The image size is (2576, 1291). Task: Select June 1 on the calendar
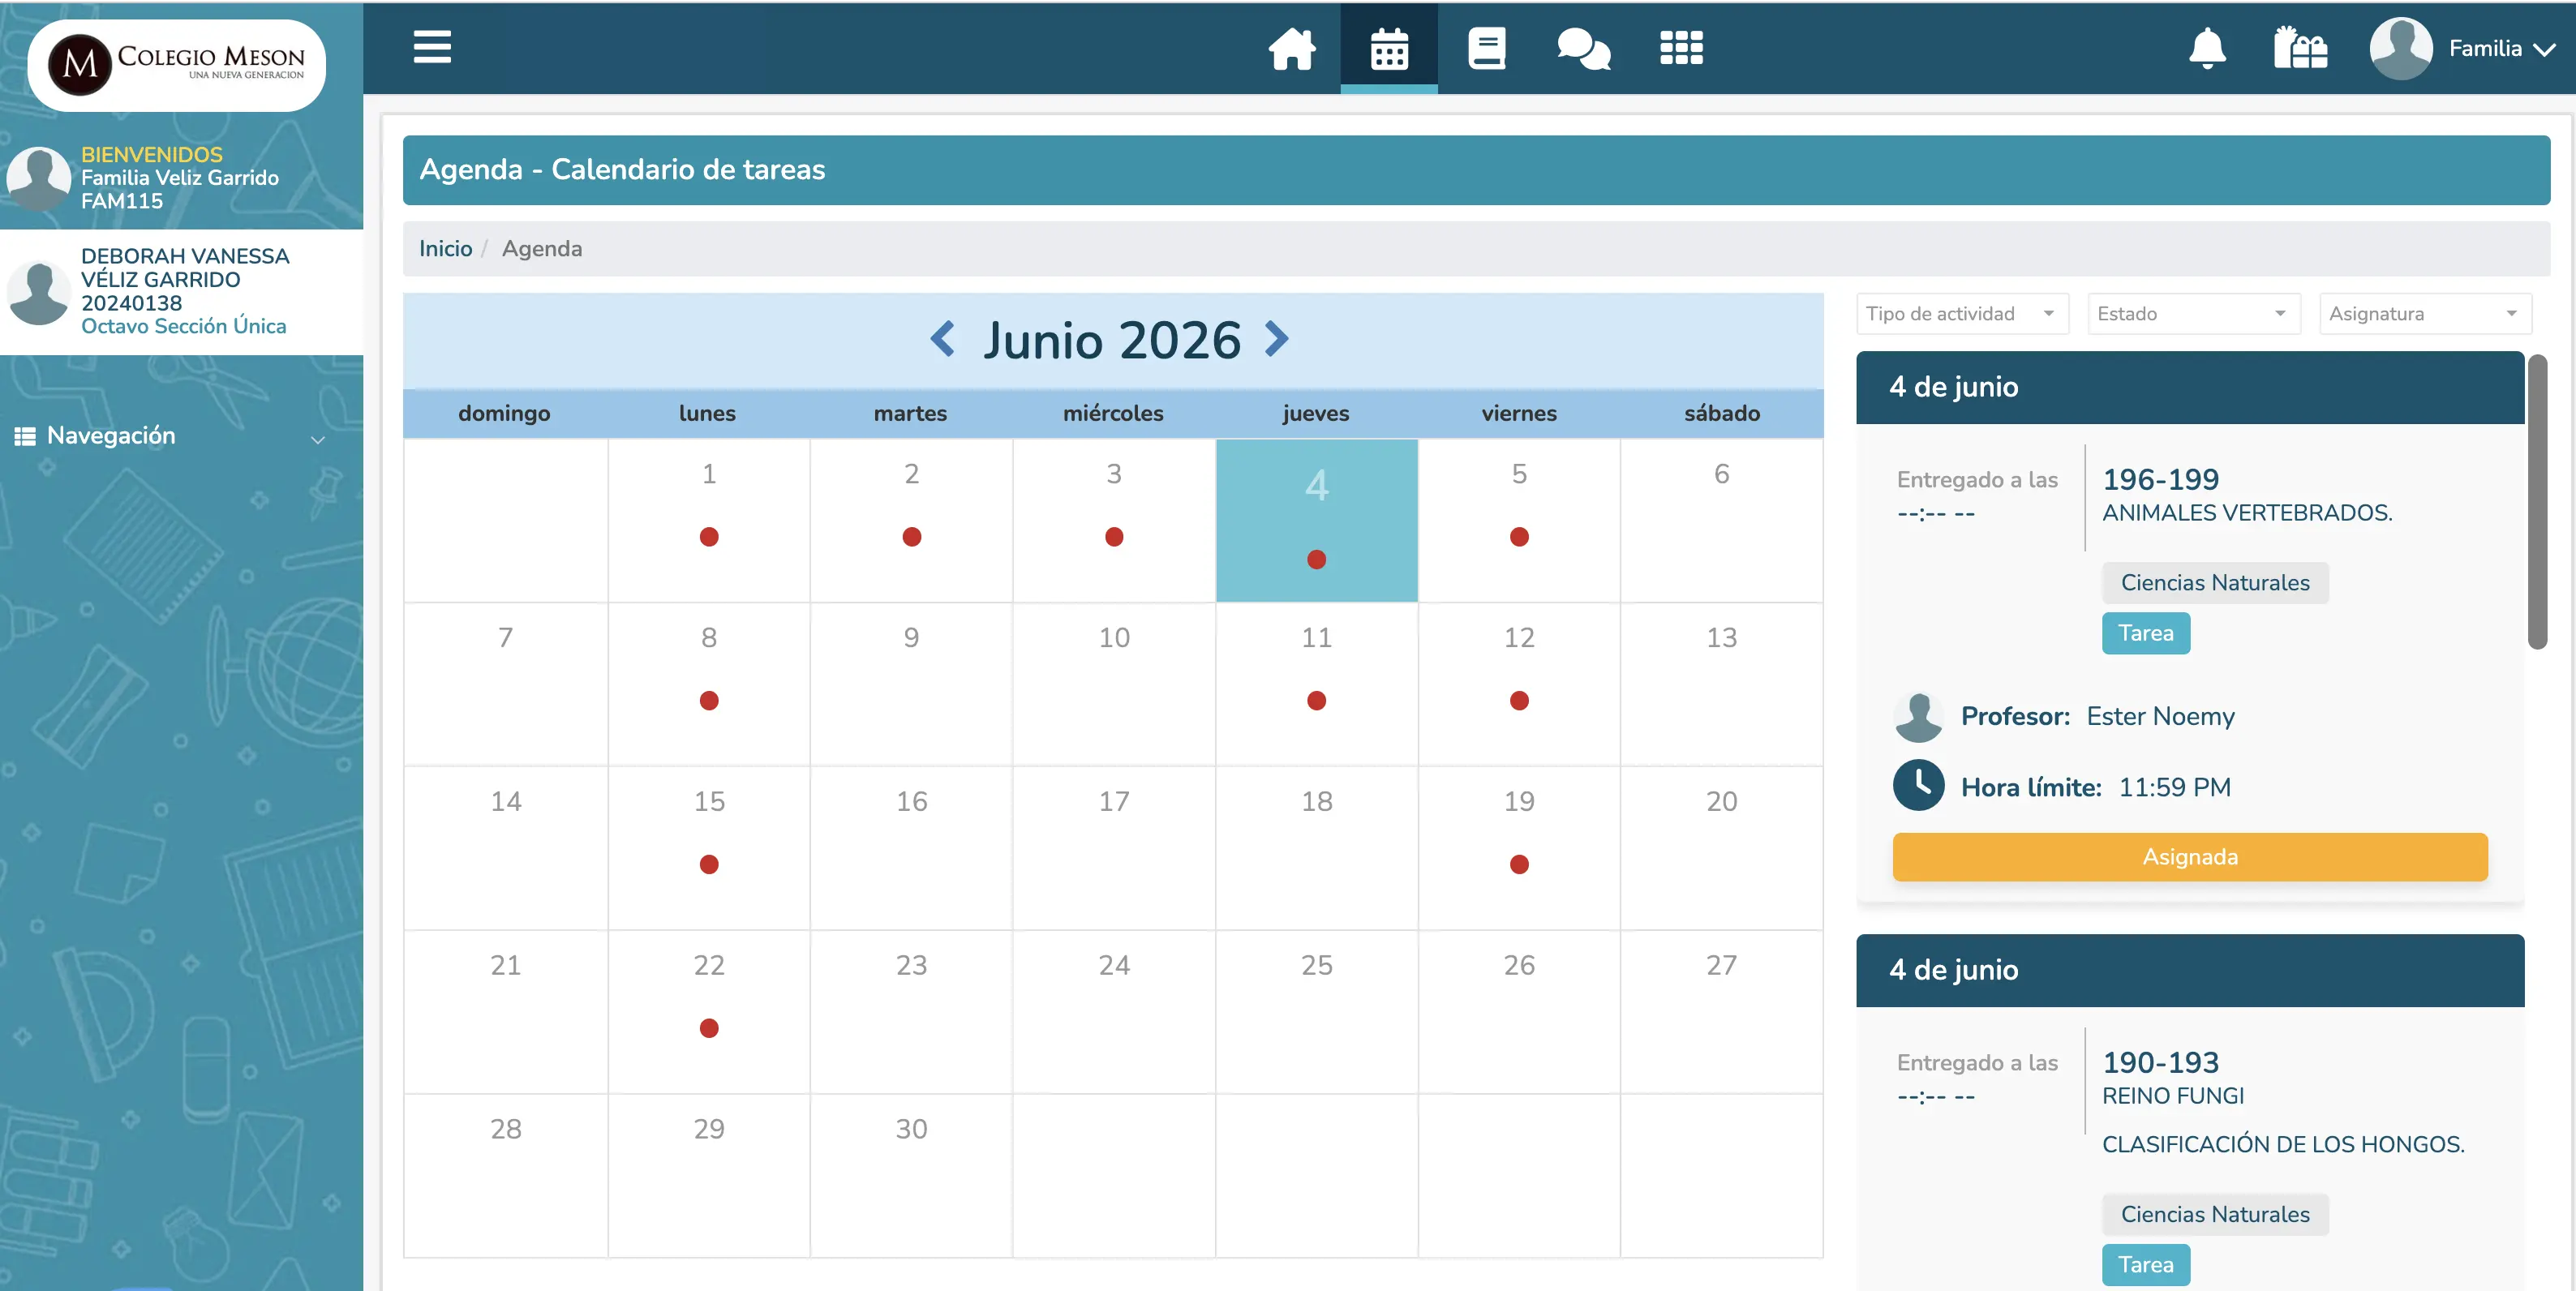(708, 521)
